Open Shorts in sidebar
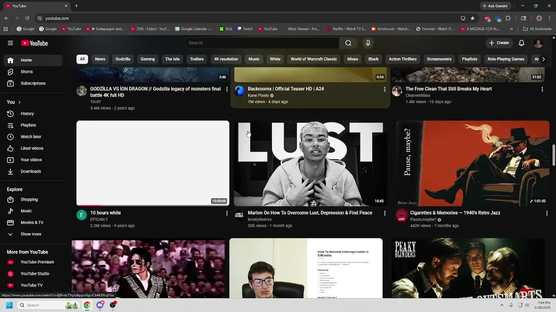The image size is (556, 312). (x=33, y=71)
